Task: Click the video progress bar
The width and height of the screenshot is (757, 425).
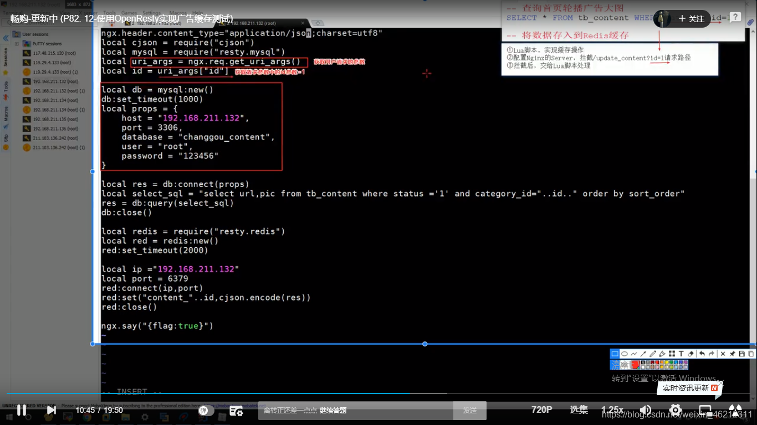Action: pos(378,393)
